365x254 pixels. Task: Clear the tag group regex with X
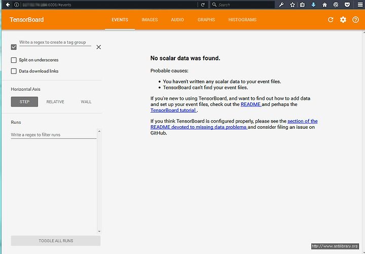99,47
